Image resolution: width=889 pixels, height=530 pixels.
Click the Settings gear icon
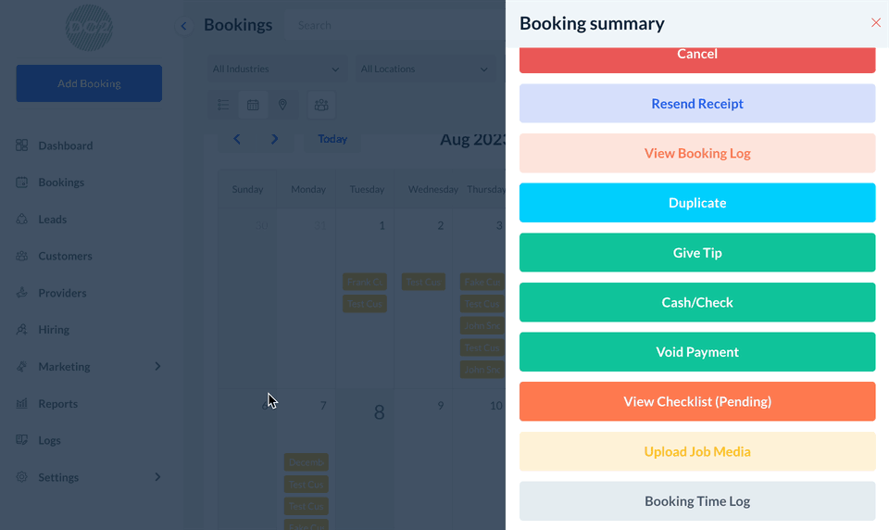coord(21,476)
